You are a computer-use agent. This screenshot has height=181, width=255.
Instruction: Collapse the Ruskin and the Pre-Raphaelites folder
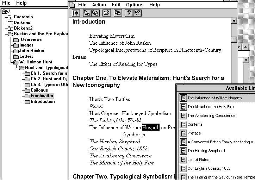pos(11,34)
